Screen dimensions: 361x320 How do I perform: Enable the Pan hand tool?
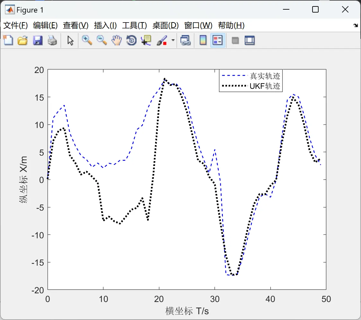pos(117,40)
